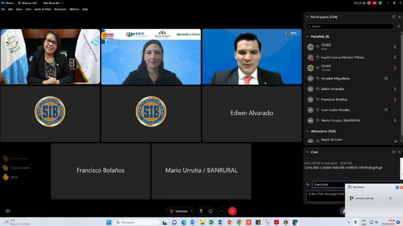Open the Audio & Video menu
Viewport: 403px width, 226px height.
[43, 9]
